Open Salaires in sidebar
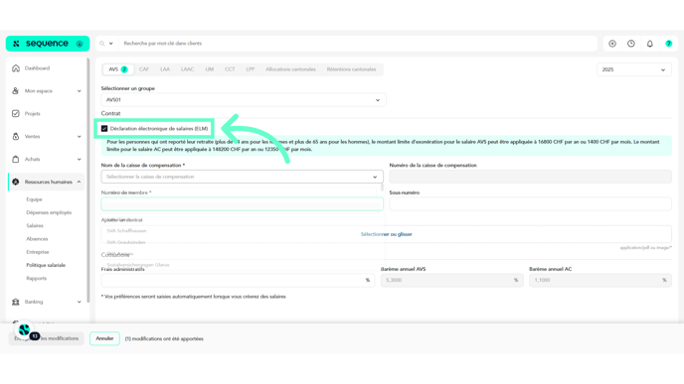The height and width of the screenshot is (384, 684). [x=35, y=225]
